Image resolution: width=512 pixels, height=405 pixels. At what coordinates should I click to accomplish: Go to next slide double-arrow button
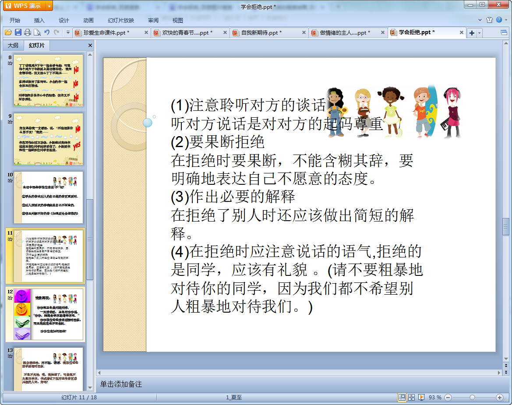506,372
